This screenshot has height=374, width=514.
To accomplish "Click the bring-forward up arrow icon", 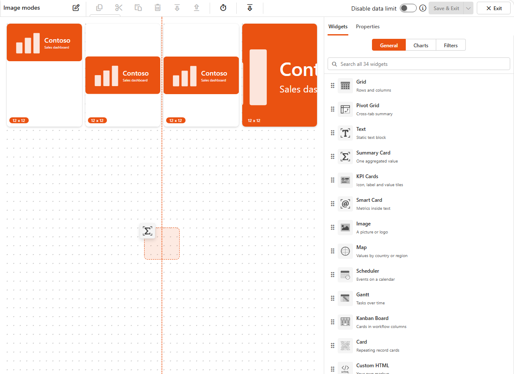I will [x=197, y=8].
